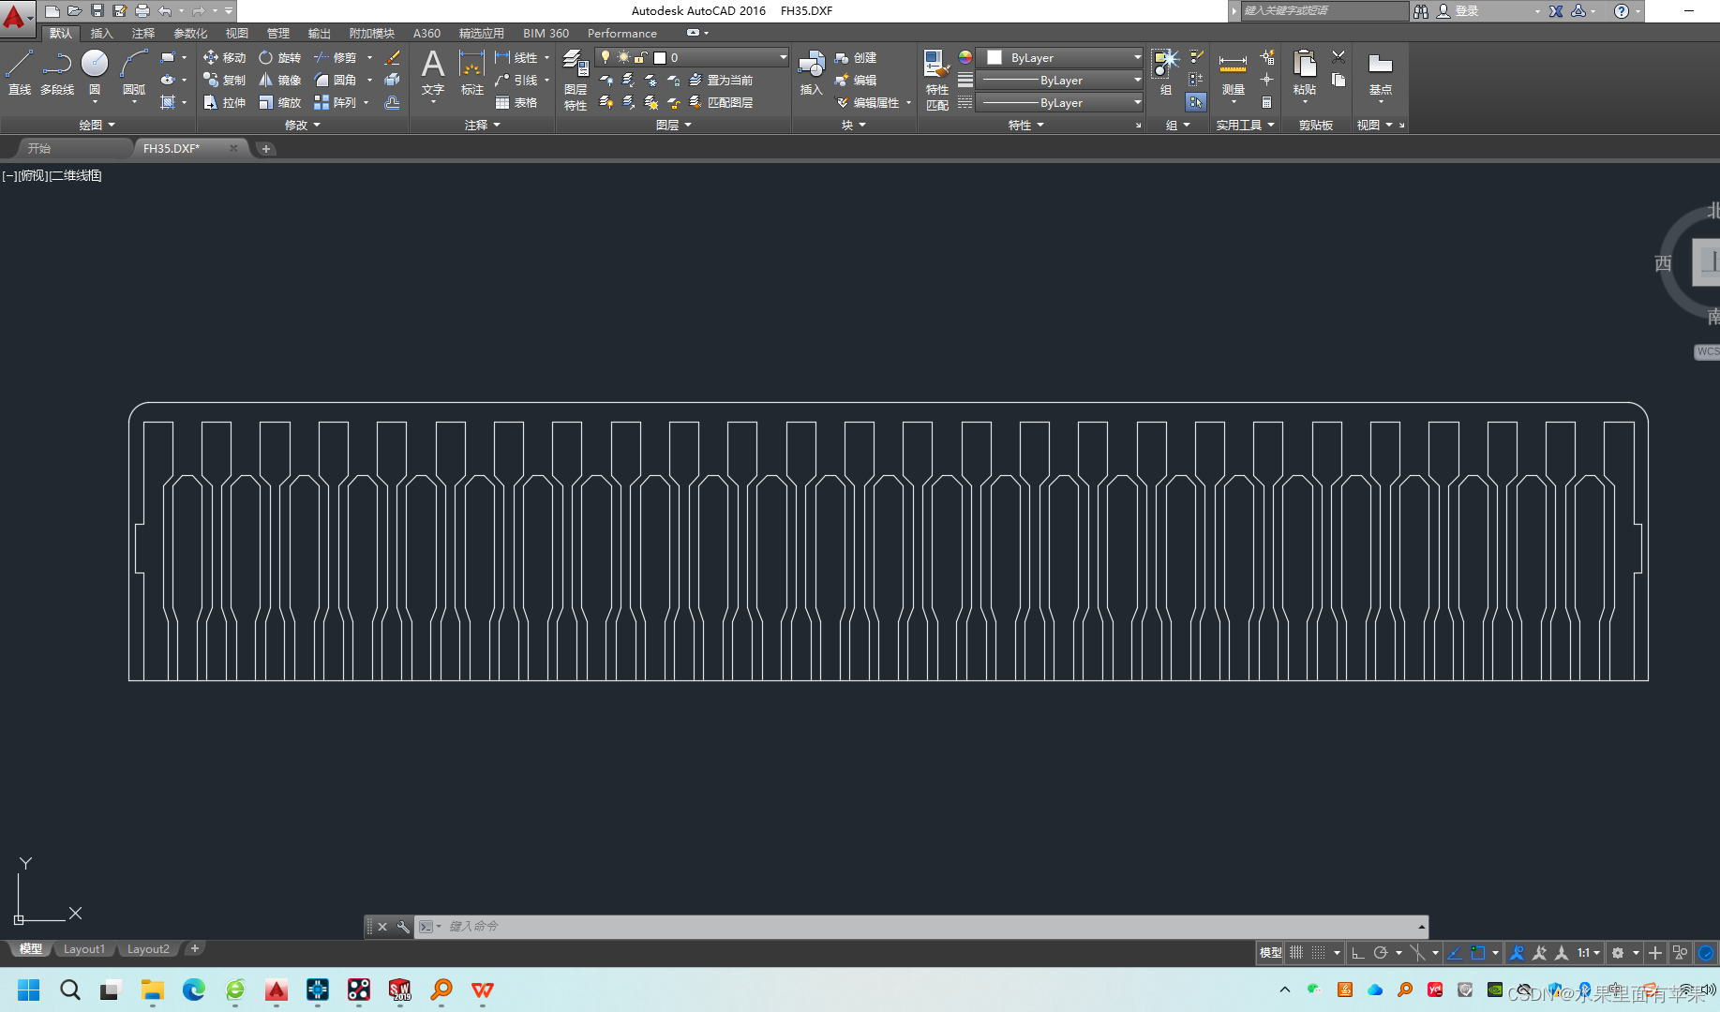Click the 多段线 (Polyline) tool
The width and height of the screenshot is (1720, 1012).
pyautogui.click(x=57, y=72)
